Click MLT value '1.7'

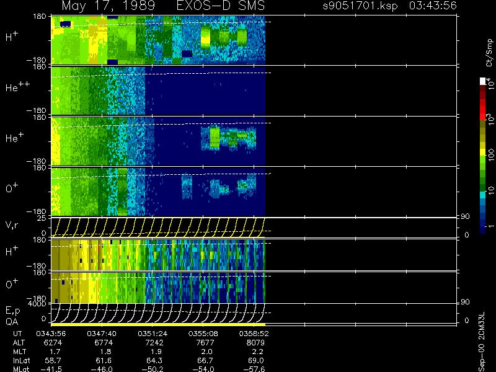[55, 352]
